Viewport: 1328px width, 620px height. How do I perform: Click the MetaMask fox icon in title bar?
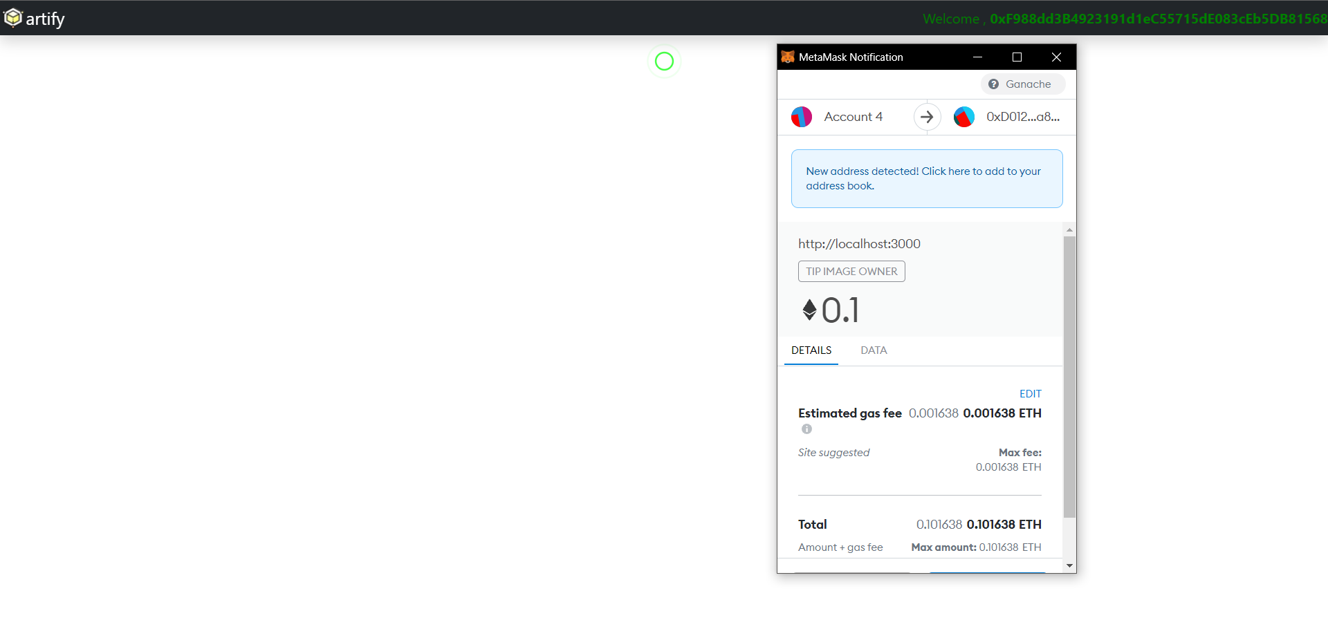(x=788, y=57)
